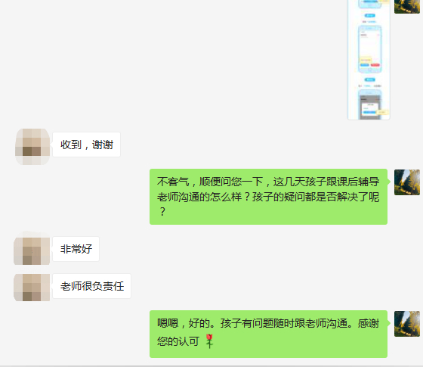Click the middle phone mockup in the image thumbnail

tap(369, 49)
